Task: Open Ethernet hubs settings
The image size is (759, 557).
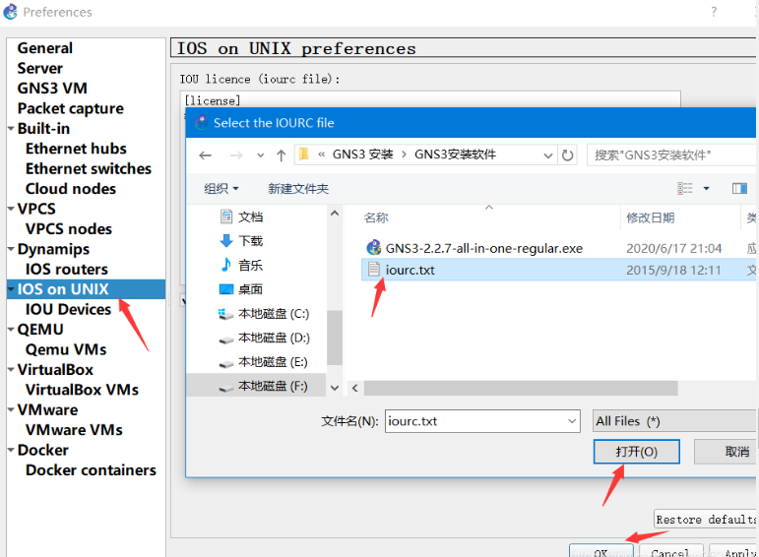Action: 76,149
